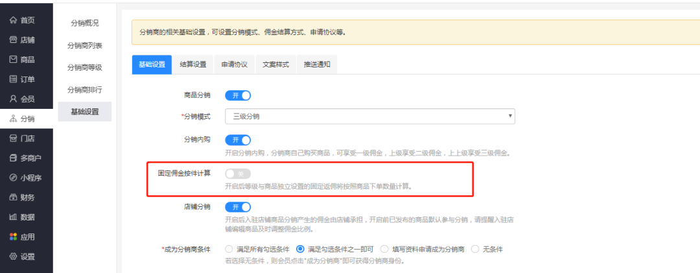Switch to the 结算设置 tab
This screenshot has width=700, height=273.
point(192,65)
